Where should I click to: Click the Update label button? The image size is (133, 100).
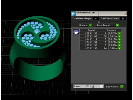83,25
